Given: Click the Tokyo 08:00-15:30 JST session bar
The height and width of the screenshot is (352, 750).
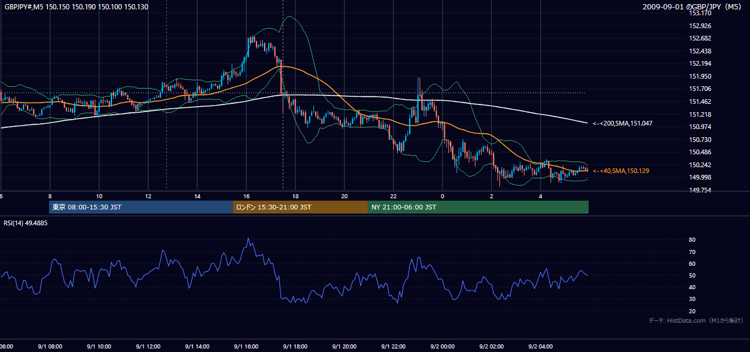Looking at the screenshot, I should (x=141, y=207).
